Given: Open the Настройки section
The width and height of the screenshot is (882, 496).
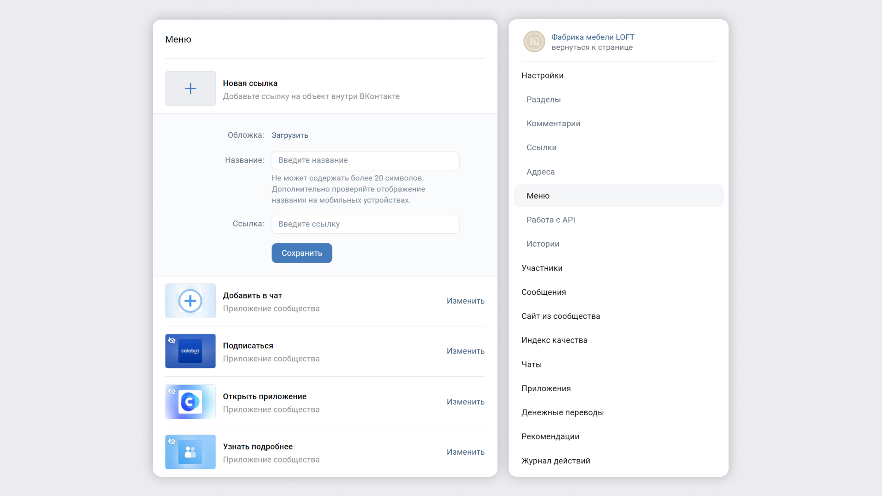Looking at the screenshot, I should [x=543, y=75].
